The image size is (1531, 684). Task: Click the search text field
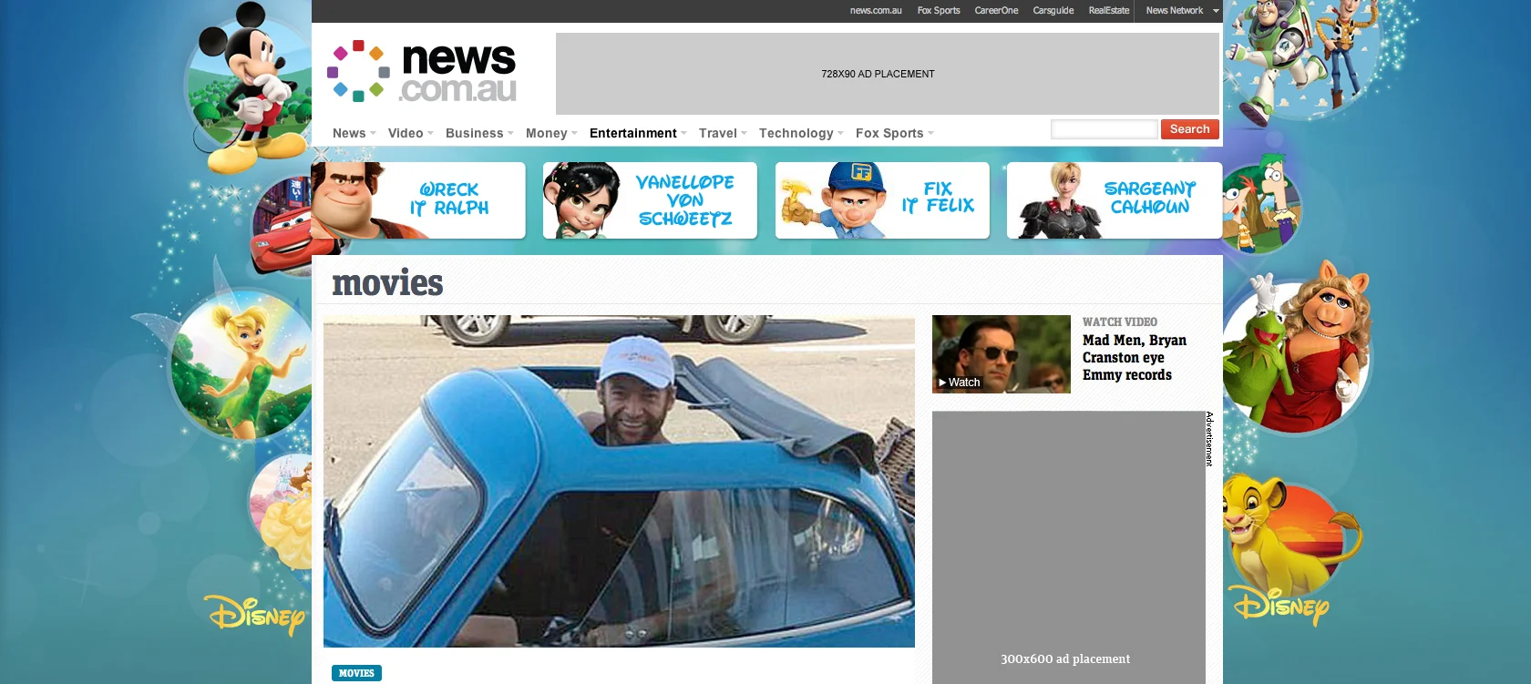coord(1104,129)
